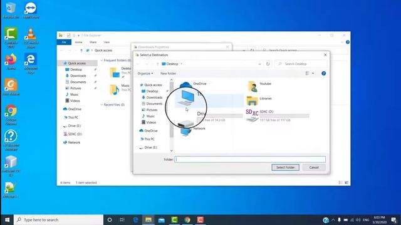Click the help icon in the Select a Destination dialog
The image size is (401, 225).
(x=323, y=73)
